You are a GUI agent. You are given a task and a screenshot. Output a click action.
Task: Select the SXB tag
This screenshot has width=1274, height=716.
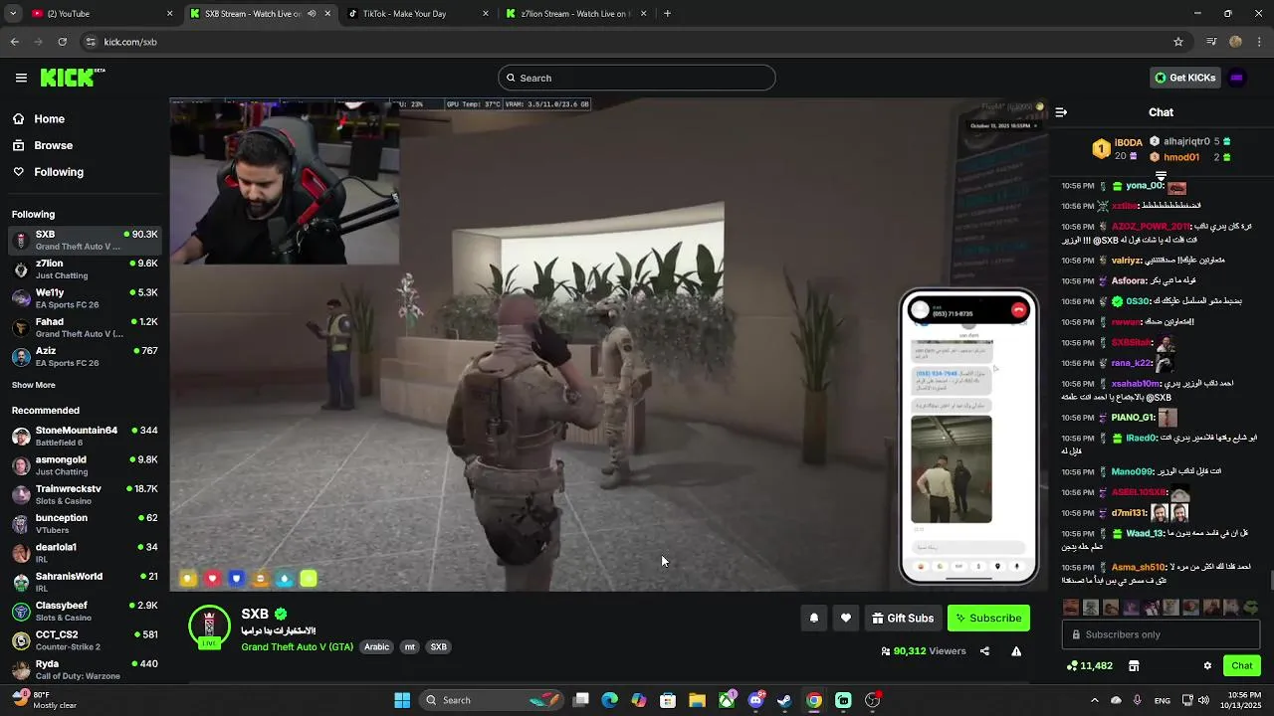click(438, 647)
